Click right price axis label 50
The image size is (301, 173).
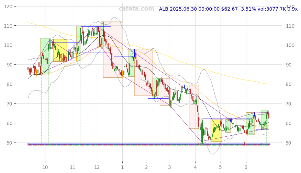click(x=289, y=143)
